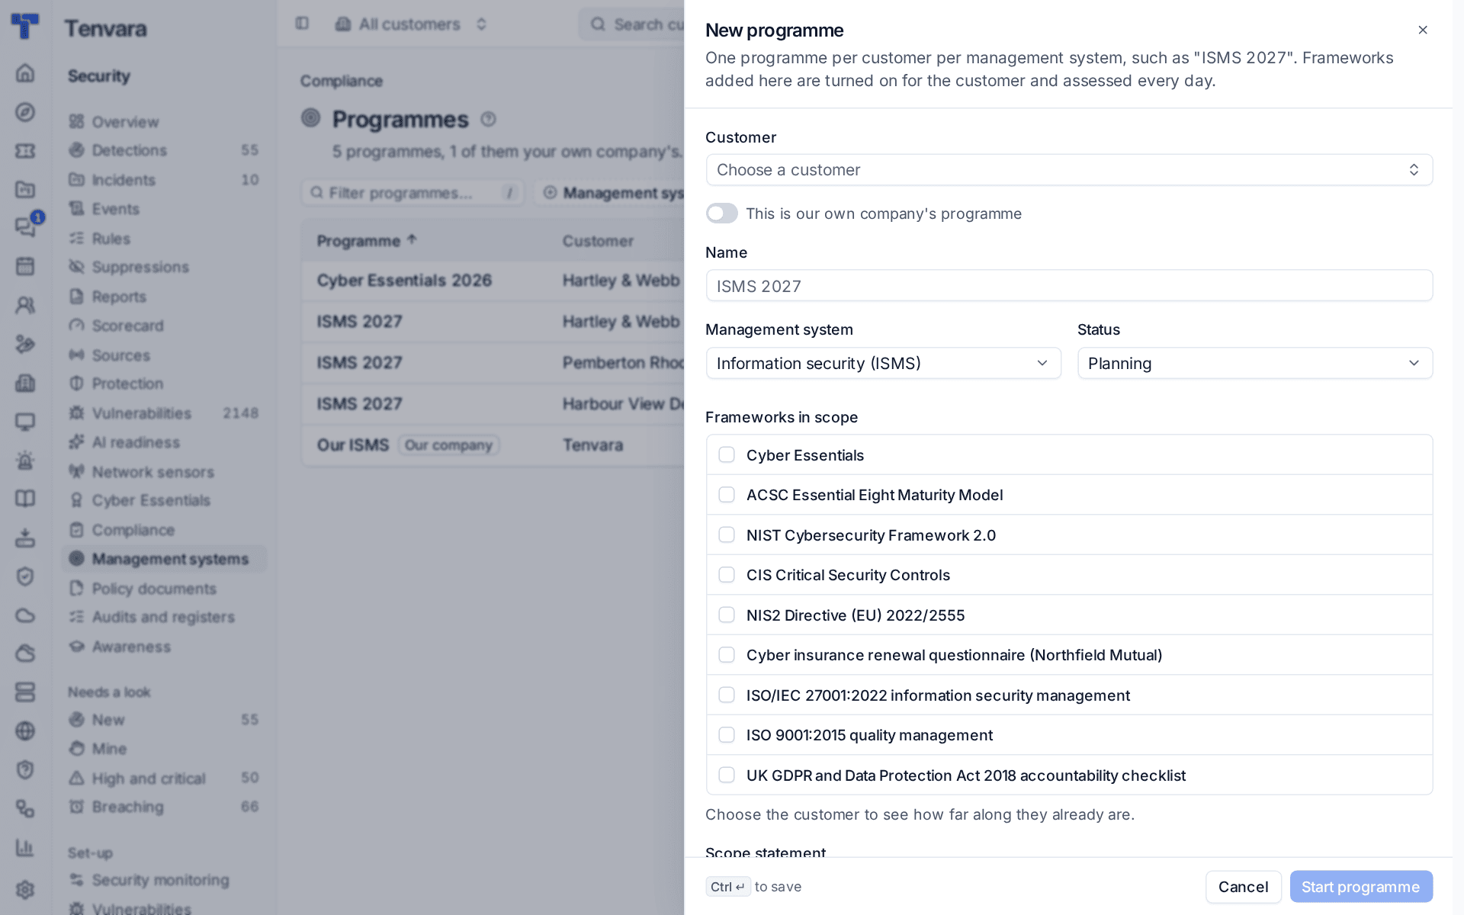Open the Status Planning dropdown
Viewport: 1464px width, 915px height.
[x=1255, y=363]
